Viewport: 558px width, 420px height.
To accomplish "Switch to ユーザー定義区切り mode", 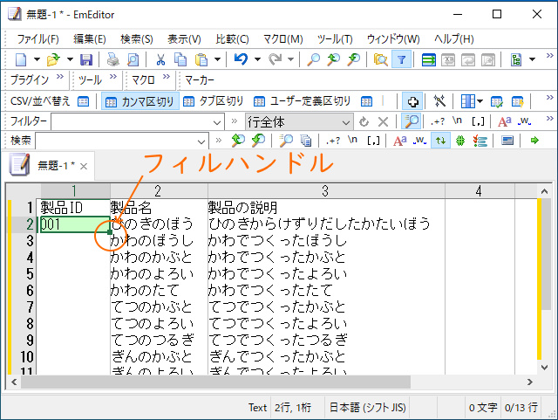I will pos(303,101).
